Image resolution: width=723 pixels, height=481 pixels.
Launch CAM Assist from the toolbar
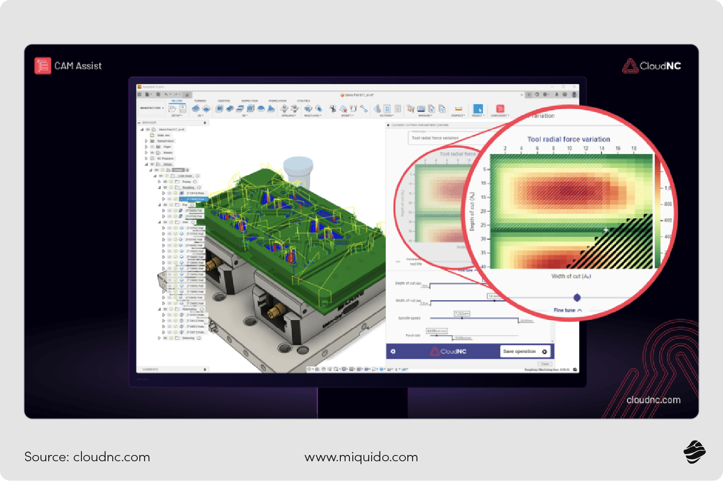(500, 108)
